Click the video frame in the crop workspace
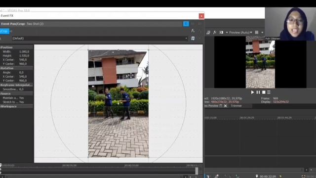 pos(118,103)
